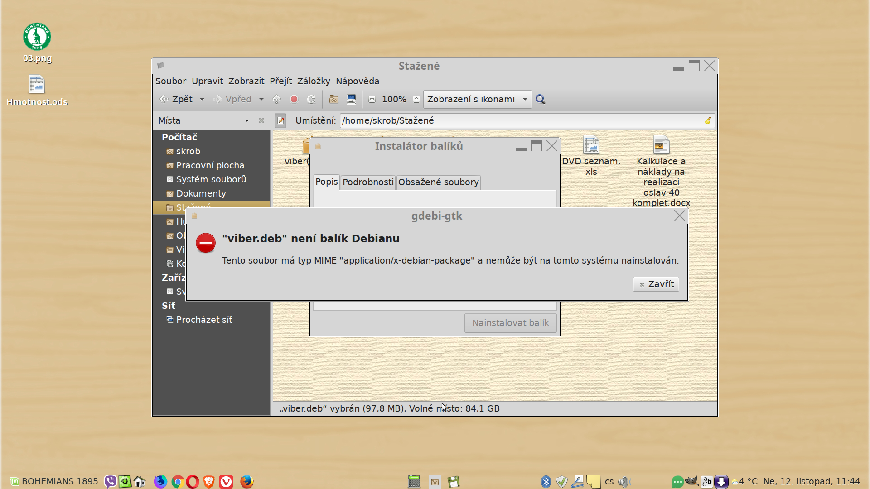Toggle the location text entry edit button

point(280,120)
